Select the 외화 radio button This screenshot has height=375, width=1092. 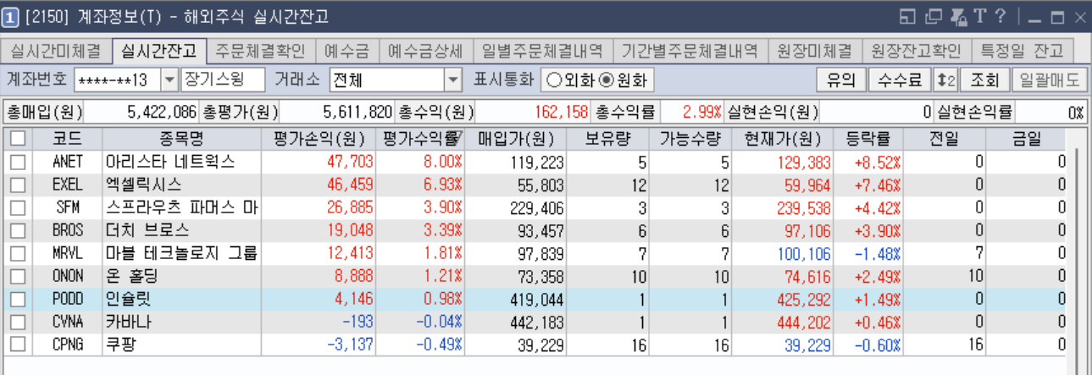[x=554, y=80]
